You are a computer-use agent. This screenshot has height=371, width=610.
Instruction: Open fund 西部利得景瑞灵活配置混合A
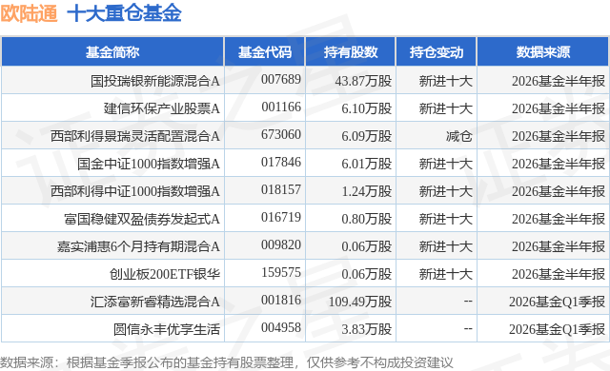coord(135,136)
